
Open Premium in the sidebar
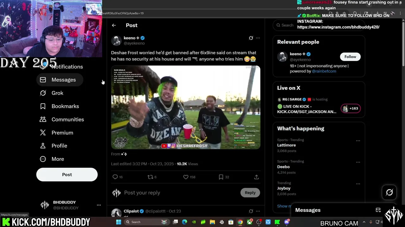(56, 133)
